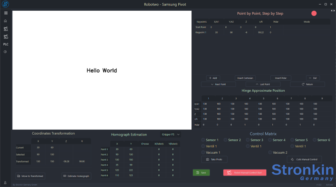336x187 pixels.
Task: Click the green Save button
Action: (201, 173)
